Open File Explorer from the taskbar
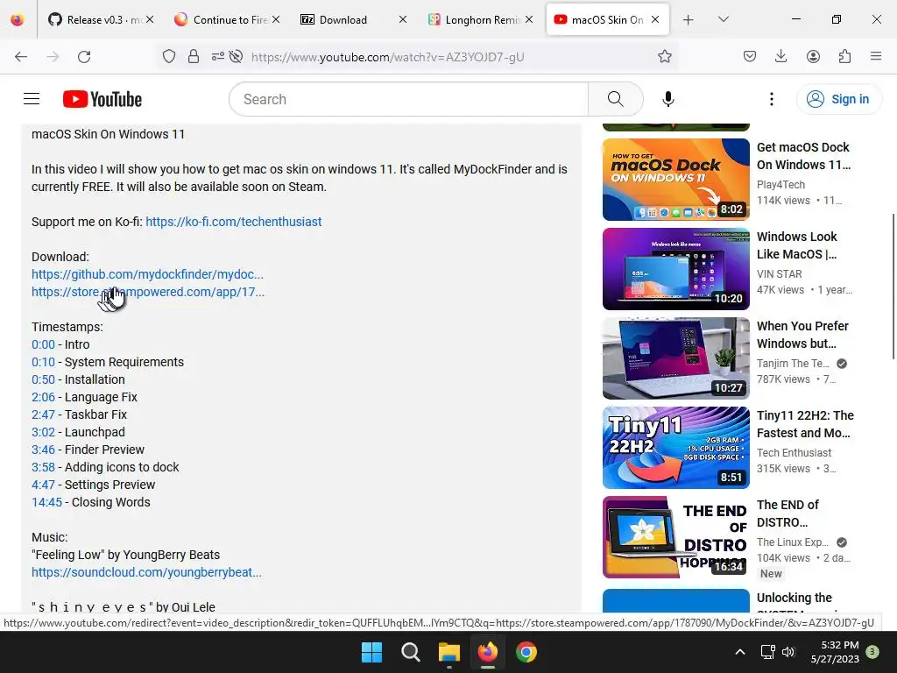 point(449,652)
